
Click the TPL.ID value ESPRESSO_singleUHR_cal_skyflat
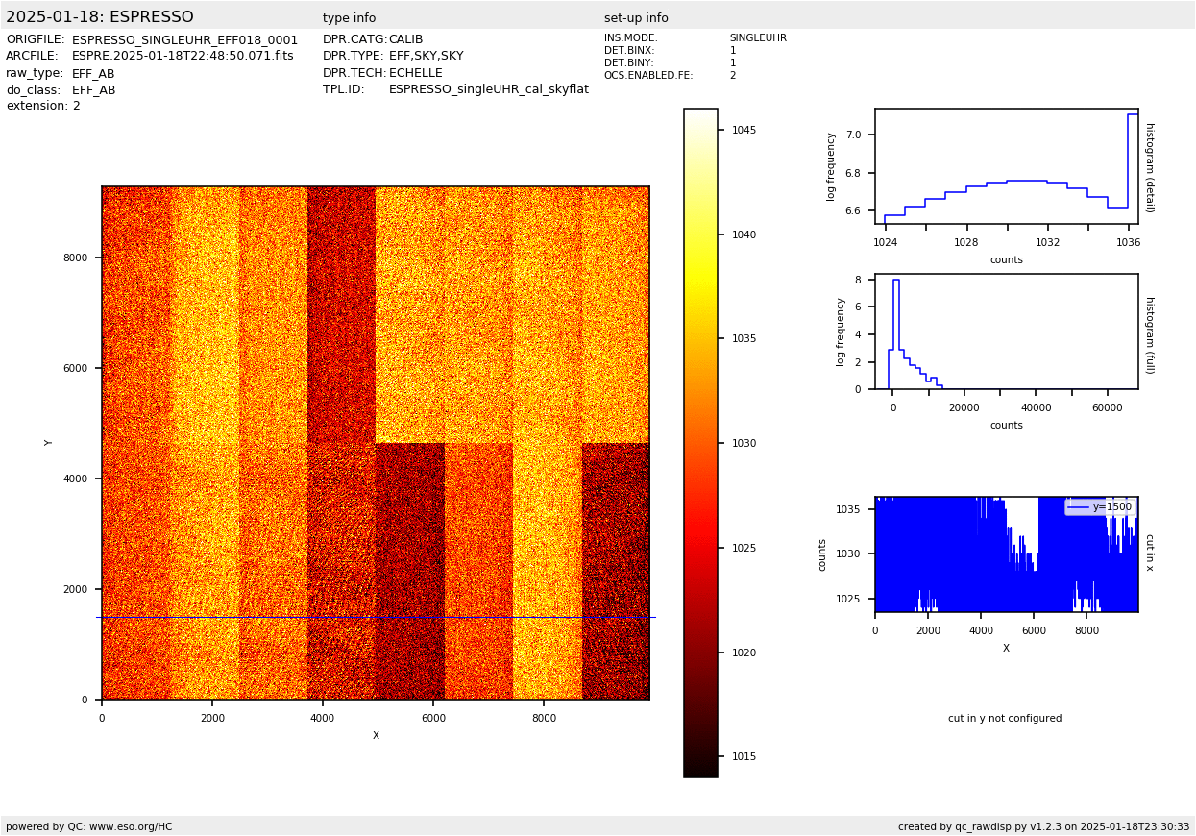point(488,89)
